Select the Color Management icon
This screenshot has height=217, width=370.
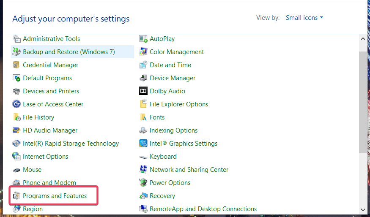[x=143, y=52]
